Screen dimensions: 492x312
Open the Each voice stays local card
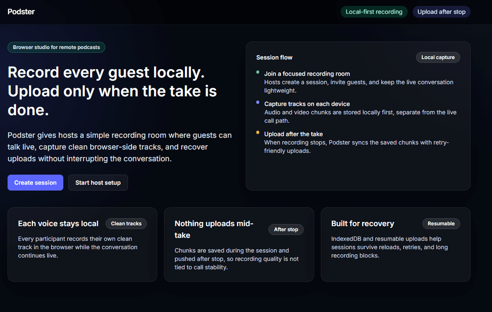click(82, 245)
